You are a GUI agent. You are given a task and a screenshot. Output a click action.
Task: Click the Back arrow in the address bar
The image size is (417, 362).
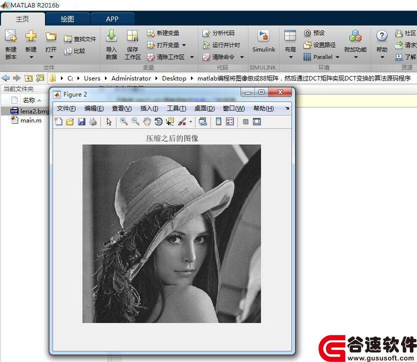tap(5, 78)
